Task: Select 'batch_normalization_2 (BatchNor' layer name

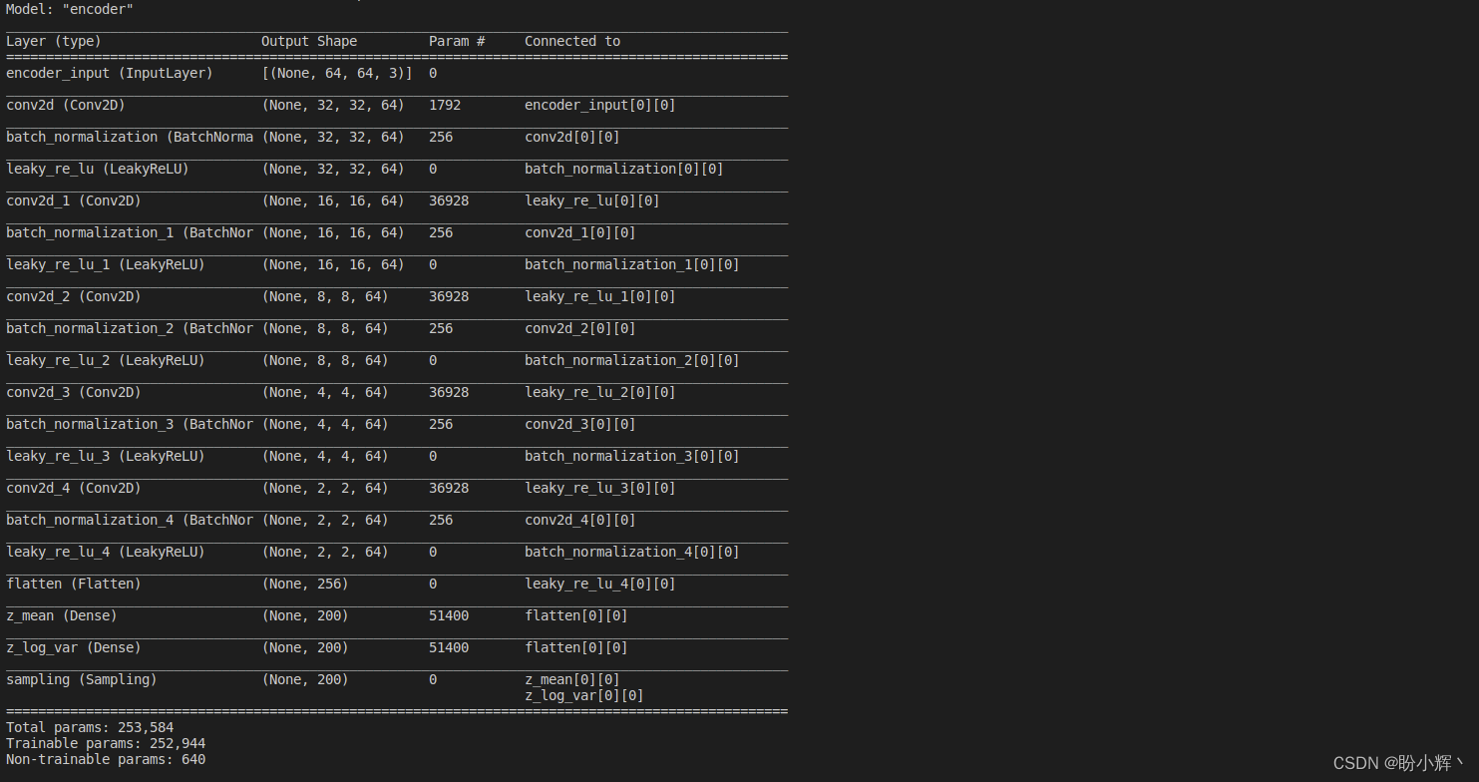Action: pos(130,328)
